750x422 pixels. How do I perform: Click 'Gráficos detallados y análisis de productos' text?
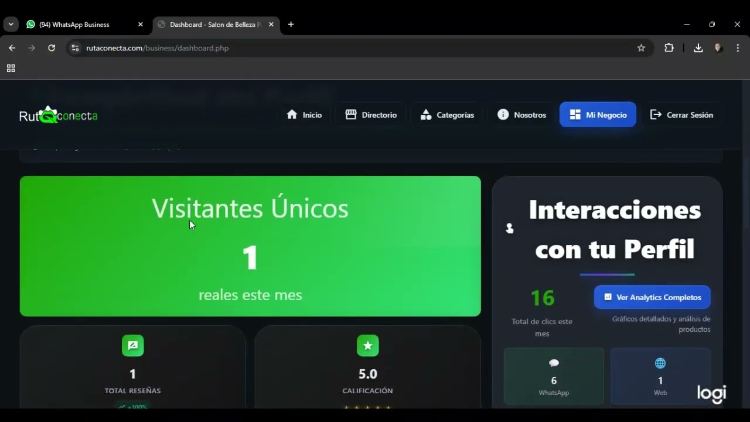(661, 324)
